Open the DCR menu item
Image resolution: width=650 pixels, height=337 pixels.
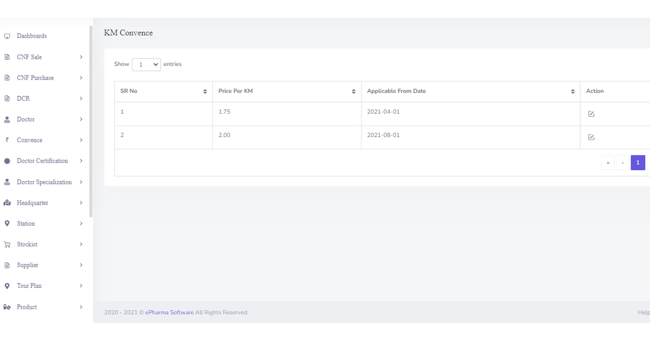pyautogui.click(x=24, y=99)
